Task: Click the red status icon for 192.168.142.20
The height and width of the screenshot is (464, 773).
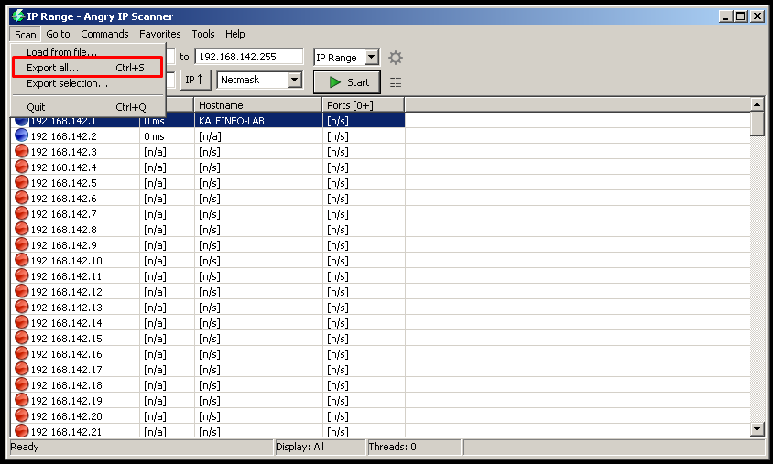Action: click(x=21, y=415)
